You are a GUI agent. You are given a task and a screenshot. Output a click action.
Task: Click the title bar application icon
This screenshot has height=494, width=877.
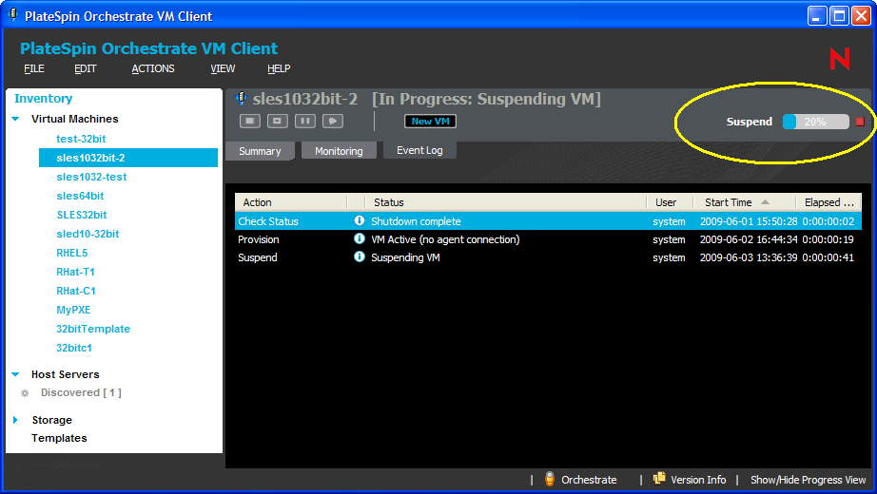pyautogui.click(x=13, y=15)
